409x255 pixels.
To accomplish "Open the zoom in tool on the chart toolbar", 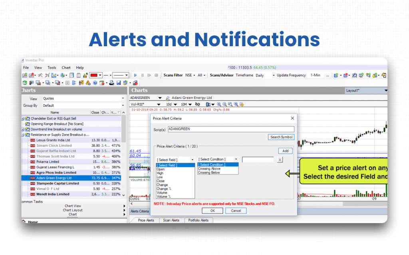I will [x=219, y=104].
